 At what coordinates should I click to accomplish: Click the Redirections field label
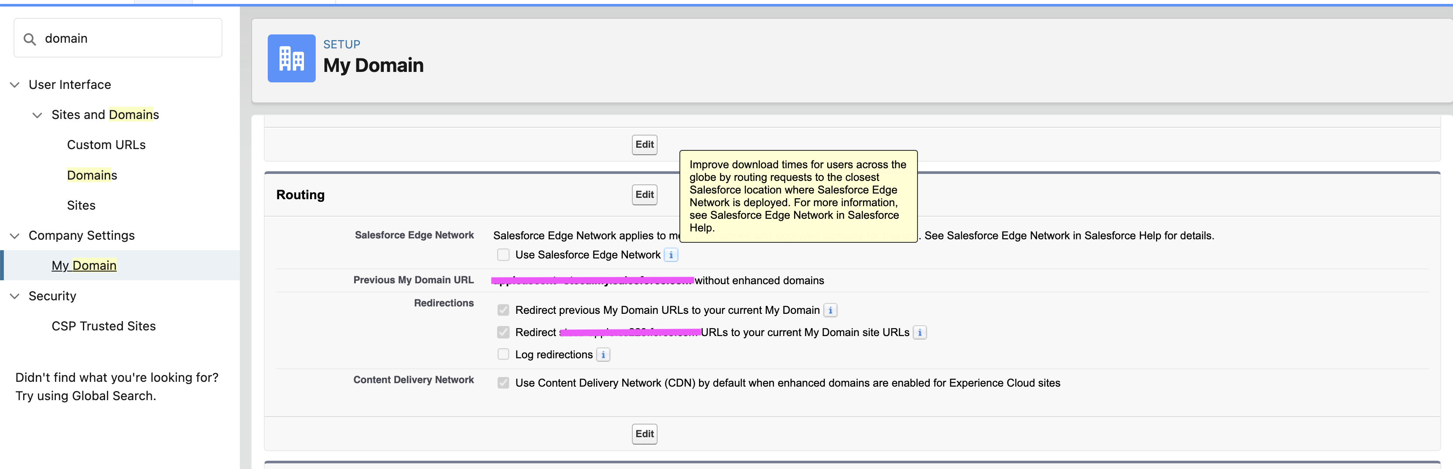pyautogui.click(x=444, y=303)
